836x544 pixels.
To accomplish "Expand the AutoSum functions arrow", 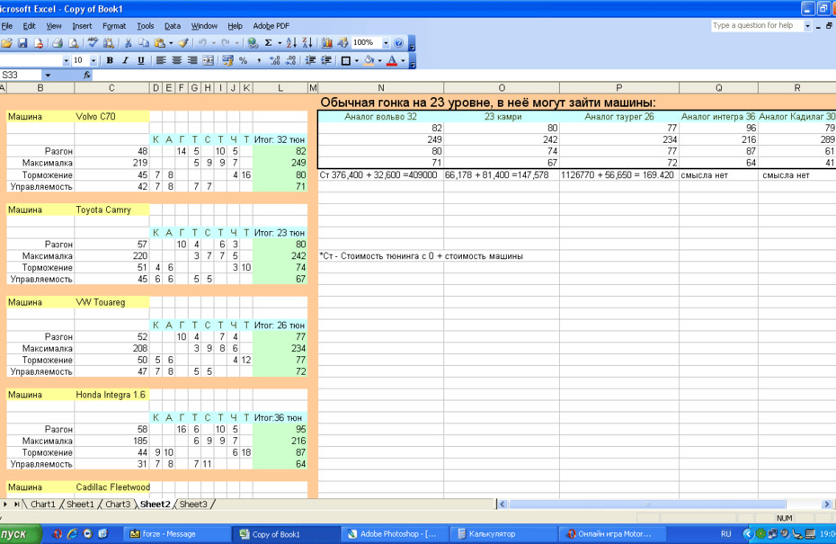I will (280, 43).
